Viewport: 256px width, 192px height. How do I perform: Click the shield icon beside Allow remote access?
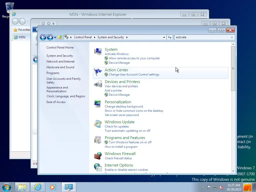[x=106, y=58]
